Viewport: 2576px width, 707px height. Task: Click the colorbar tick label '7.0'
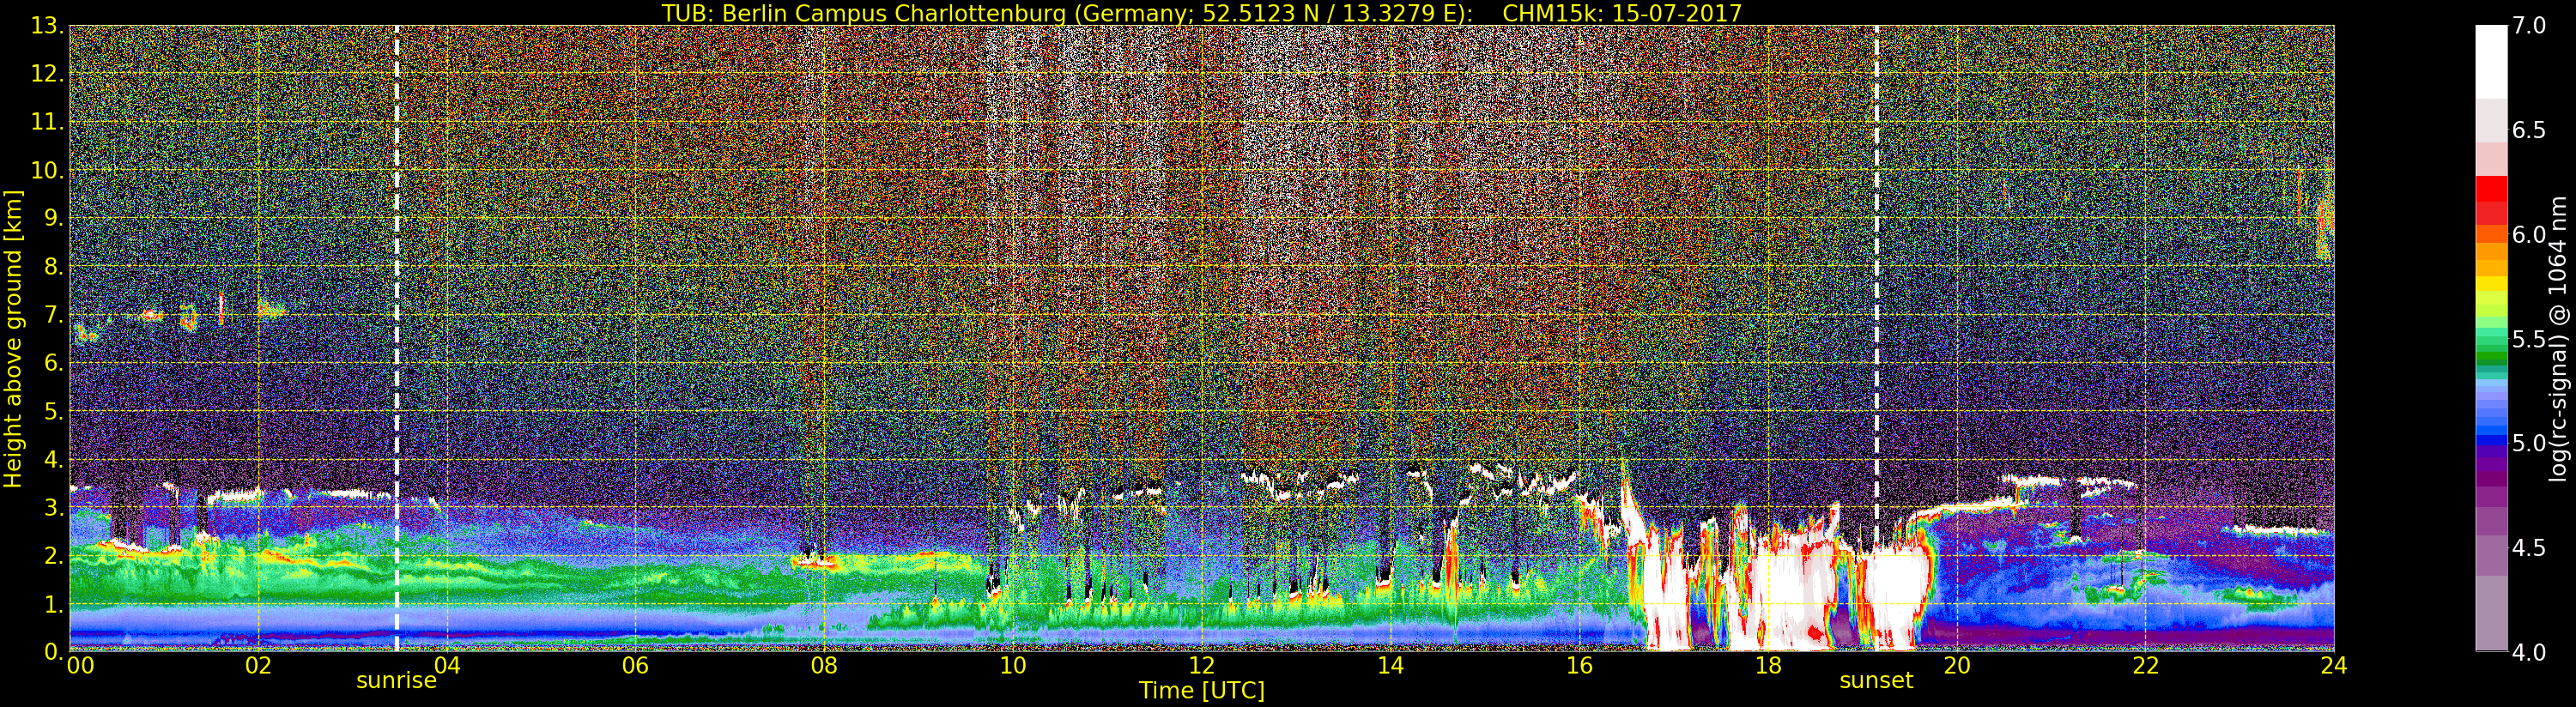click(x=2529, y=26)
